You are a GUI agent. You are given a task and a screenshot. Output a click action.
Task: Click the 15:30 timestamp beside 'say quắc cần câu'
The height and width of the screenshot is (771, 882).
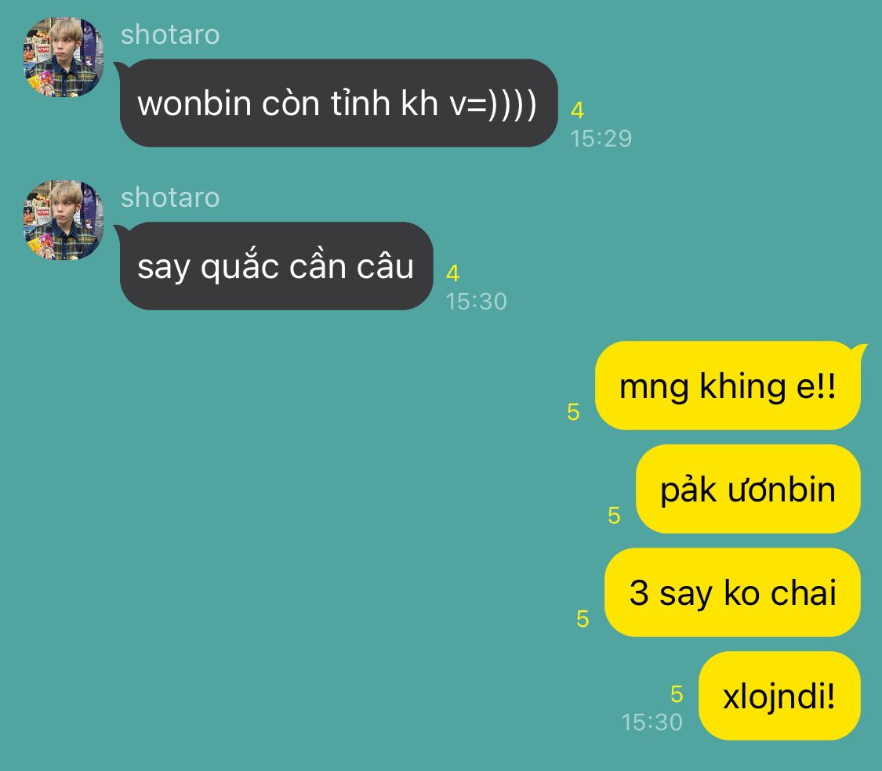point(477,302)
